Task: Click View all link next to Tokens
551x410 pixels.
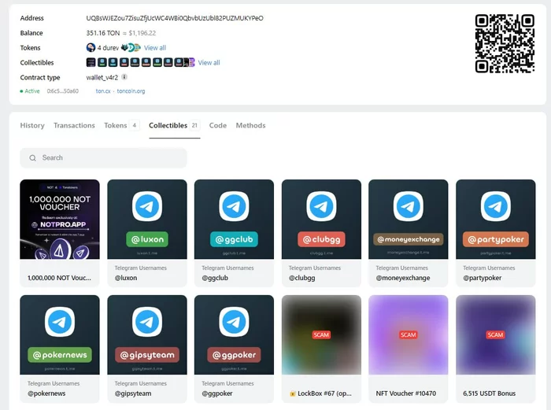Action: tap(155, 48)
